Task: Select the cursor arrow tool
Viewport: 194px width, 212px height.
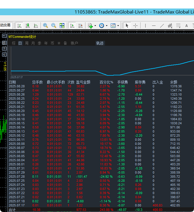Action: (127, 26)
